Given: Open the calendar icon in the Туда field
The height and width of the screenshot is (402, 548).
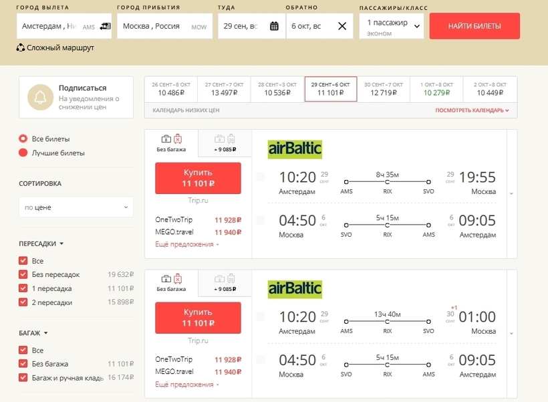Looking at the screenshot, I should point(274,26).
